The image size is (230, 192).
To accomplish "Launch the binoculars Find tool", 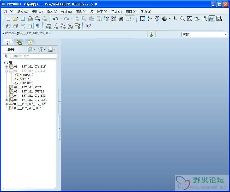I will (x=121, y=19).
